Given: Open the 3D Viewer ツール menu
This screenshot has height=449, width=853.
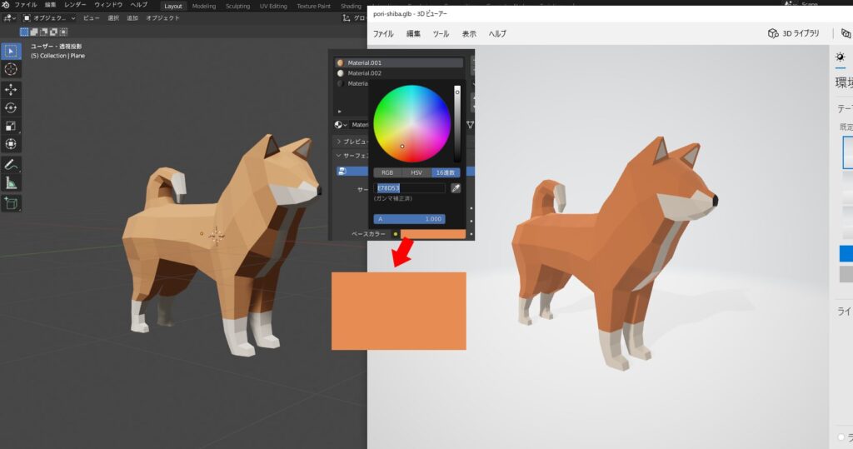Looking at the screenshot, I should 441,34.
